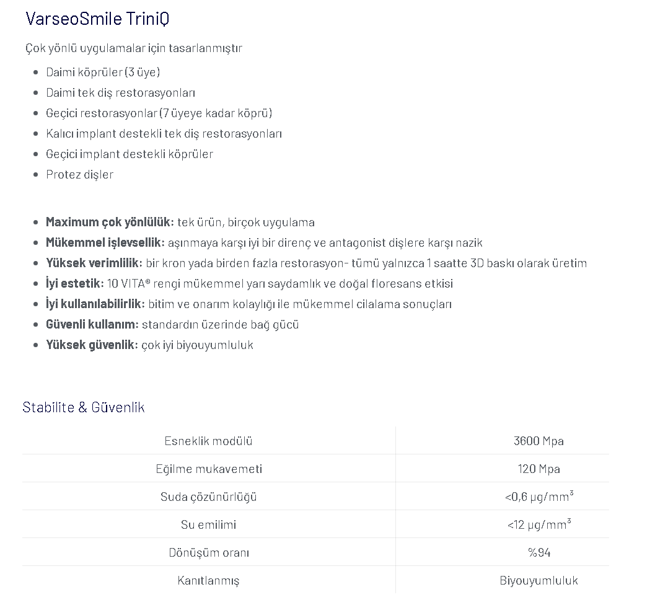Click 'Daimi tek diş restorasyonları' bullet text

pos(120,93)
